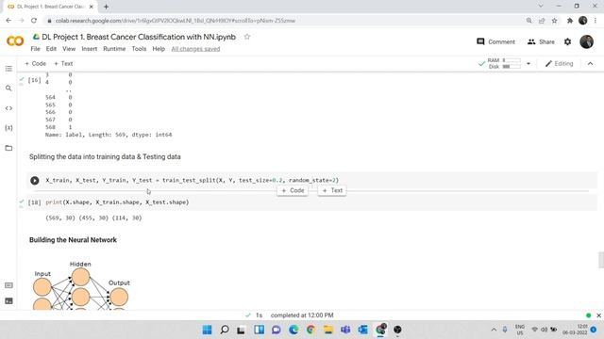This screenshot has width=604, height=339.
Task: Open the Edit menu
Action: pos(51,49)
